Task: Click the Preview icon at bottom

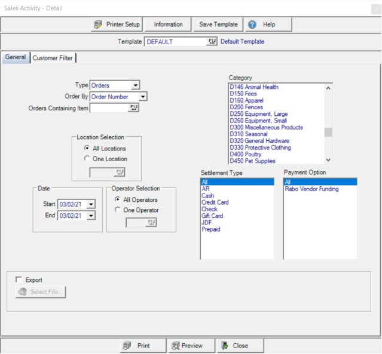Action: [175, 346]
